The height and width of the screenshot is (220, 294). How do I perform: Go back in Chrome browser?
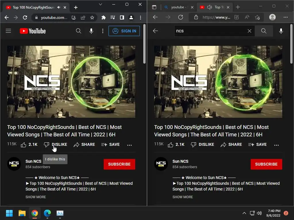[x=7, y=17]
